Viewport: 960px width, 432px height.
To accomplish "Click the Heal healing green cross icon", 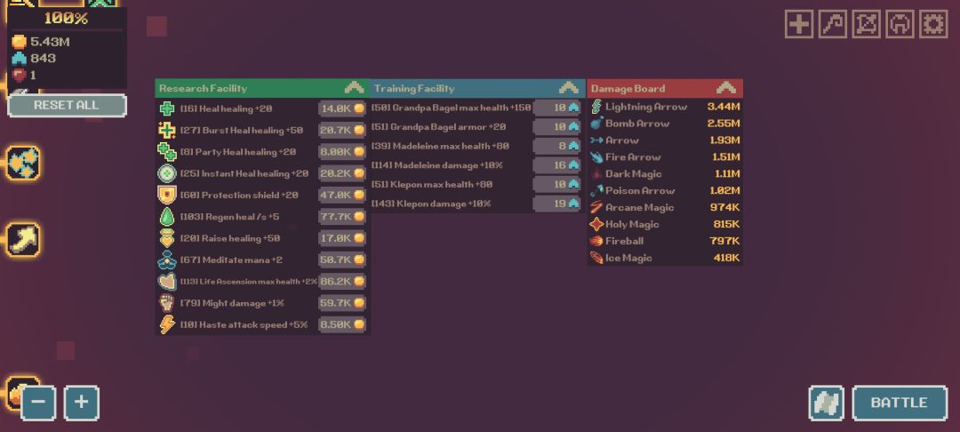I will [167, 109].
